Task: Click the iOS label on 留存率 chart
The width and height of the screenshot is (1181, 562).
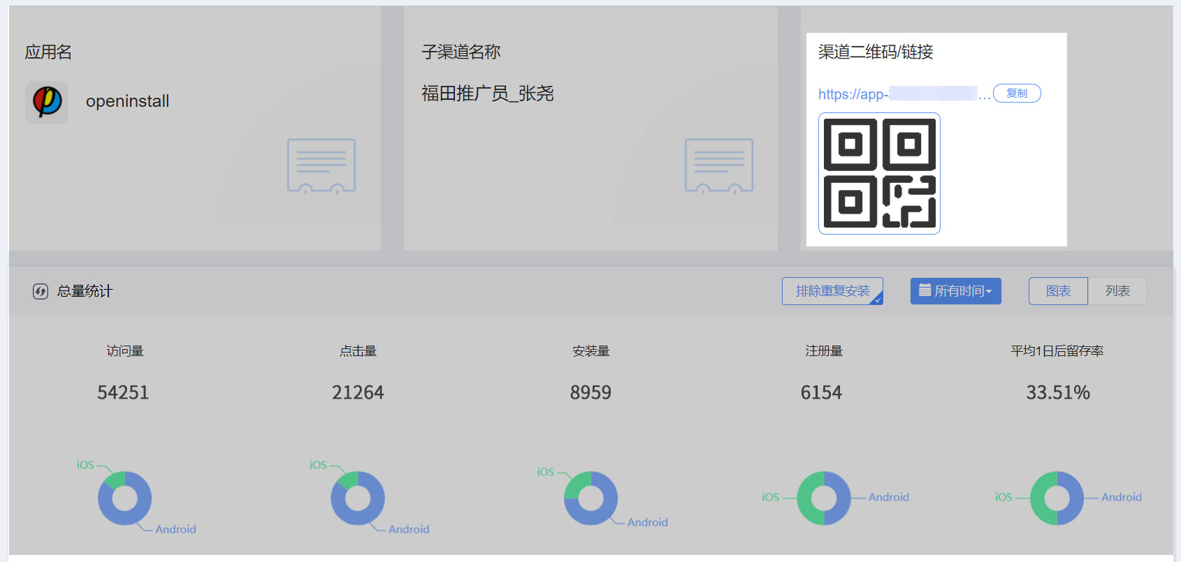Action: coord(1004,497)
